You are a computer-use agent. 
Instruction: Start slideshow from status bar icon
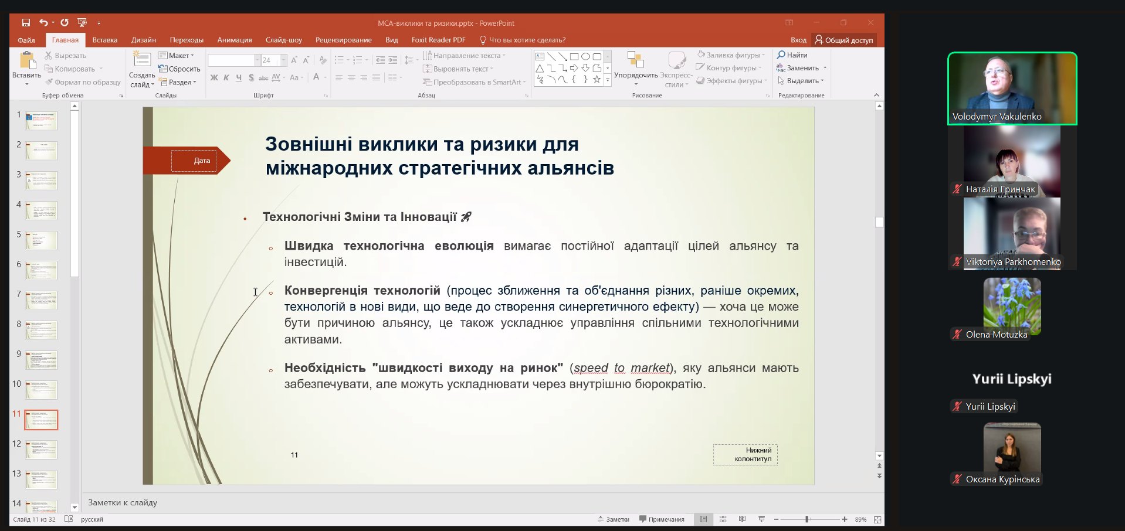pyautogui.click(x=761, y=519)
